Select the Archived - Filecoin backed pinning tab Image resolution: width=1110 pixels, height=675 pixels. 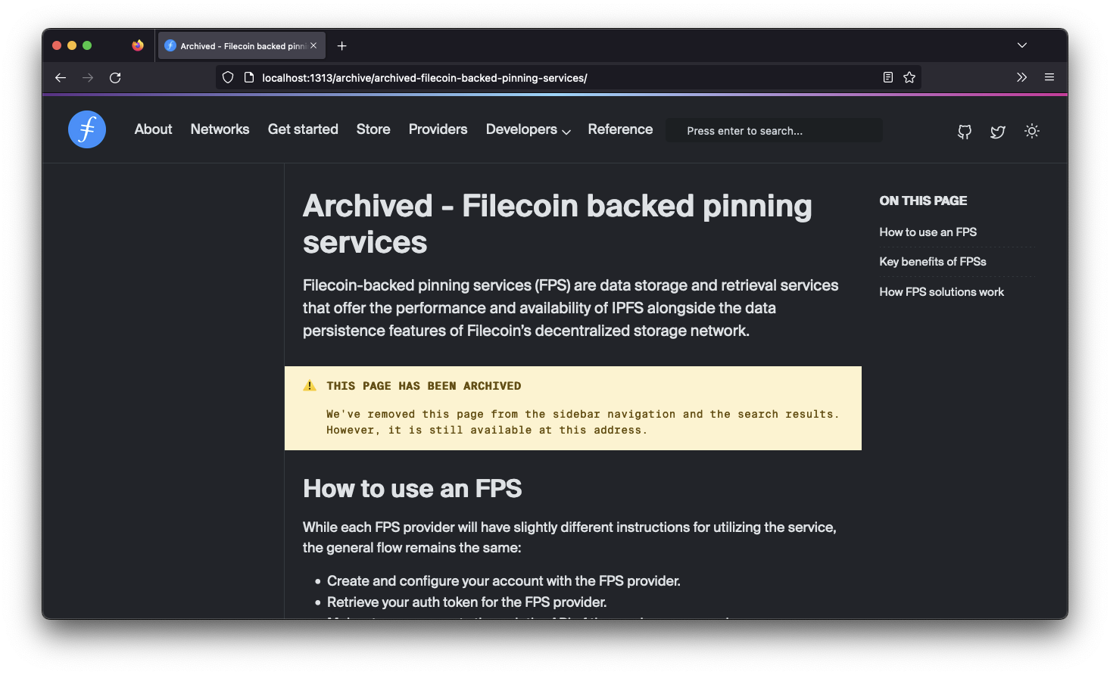pos(242,45)
